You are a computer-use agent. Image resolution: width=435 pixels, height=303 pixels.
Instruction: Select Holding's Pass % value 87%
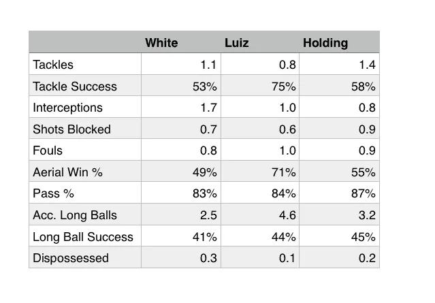pos(364,193)
